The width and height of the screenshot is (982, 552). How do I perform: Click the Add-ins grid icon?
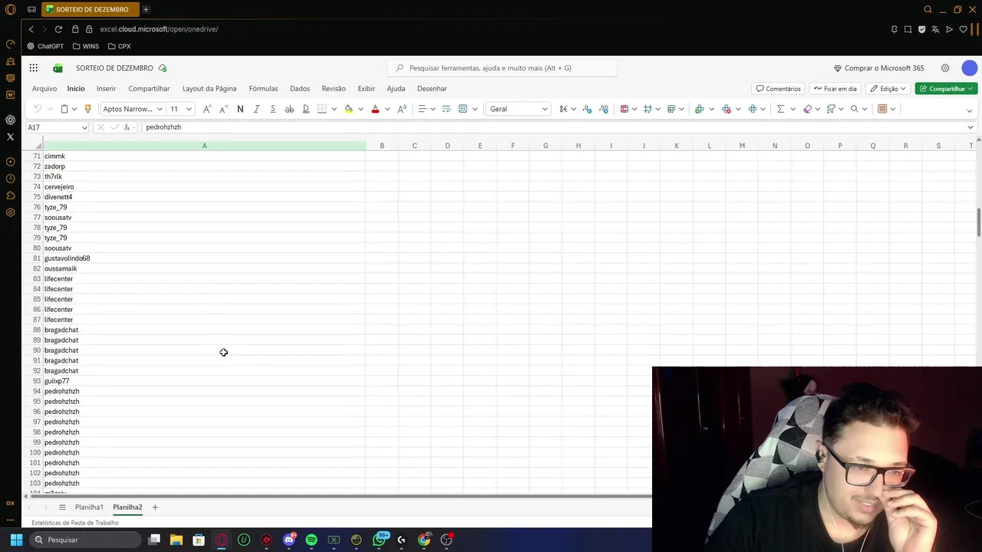(x=882, y=109)
